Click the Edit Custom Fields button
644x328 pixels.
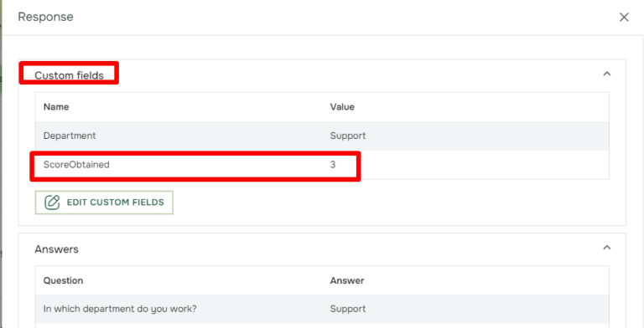click(104, 202)
